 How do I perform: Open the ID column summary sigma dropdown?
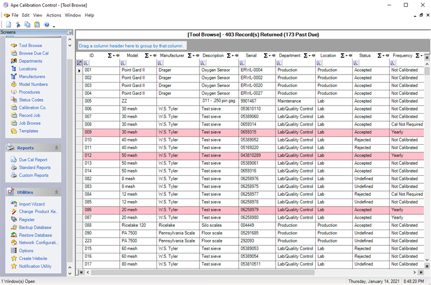coord(111,55)
